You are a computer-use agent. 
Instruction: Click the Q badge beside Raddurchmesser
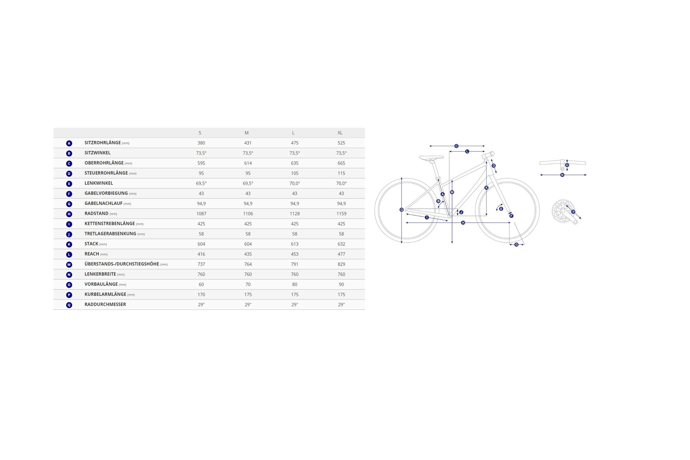click(x=69, y=305)
